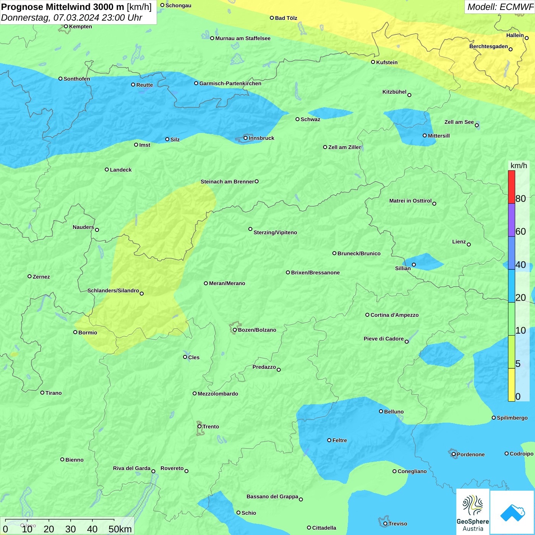
Task: Click the Pordenone city marker circle
Action: [454, 454]
